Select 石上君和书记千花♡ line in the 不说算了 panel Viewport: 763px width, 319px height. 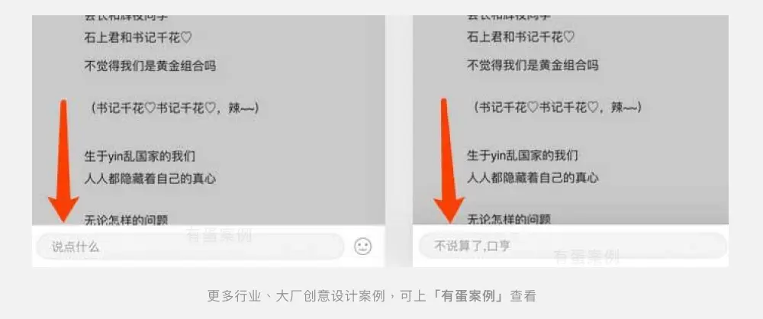tap(520, 37)
